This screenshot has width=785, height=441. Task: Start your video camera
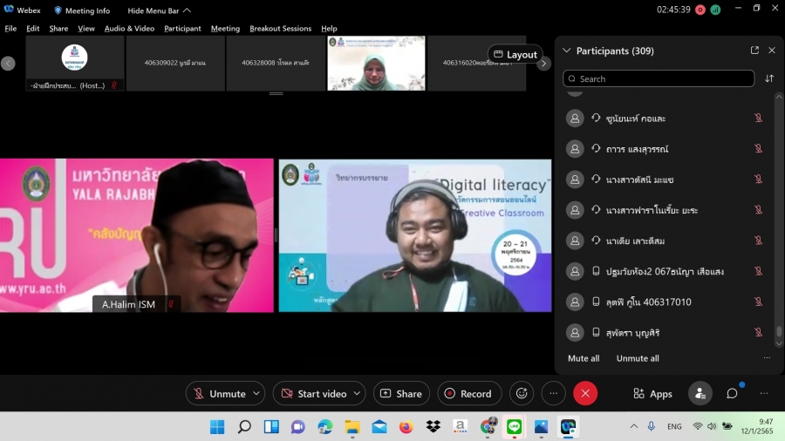point(313,393)
